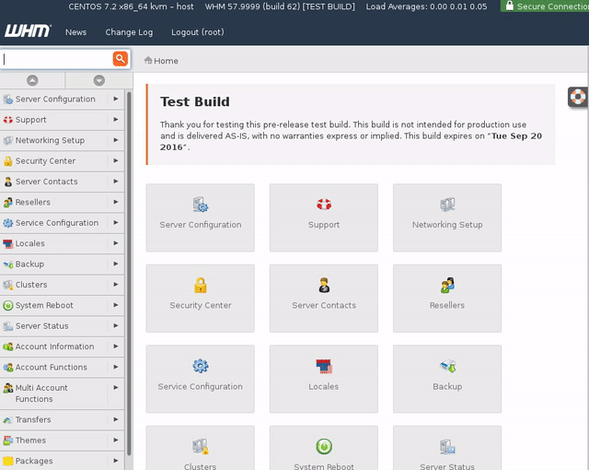This screenshot has height=470, width=589.
Task: Expand the Support sidebar arrow
Action: [x=116, y=120]
